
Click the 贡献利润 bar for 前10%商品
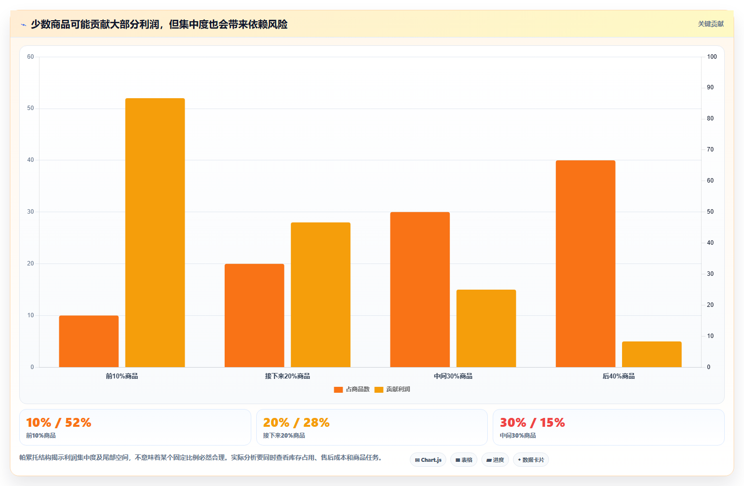[x=155, y=233]
